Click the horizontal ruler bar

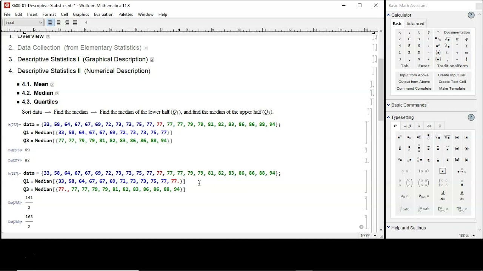pyautogui.click(x=189, y=30)
